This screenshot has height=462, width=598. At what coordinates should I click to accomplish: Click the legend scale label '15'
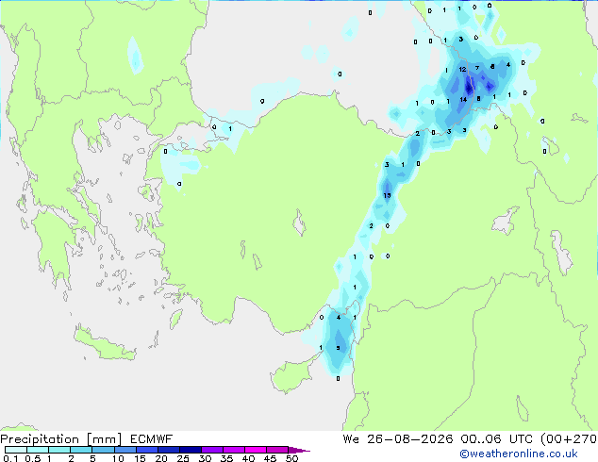coord(140,458)
